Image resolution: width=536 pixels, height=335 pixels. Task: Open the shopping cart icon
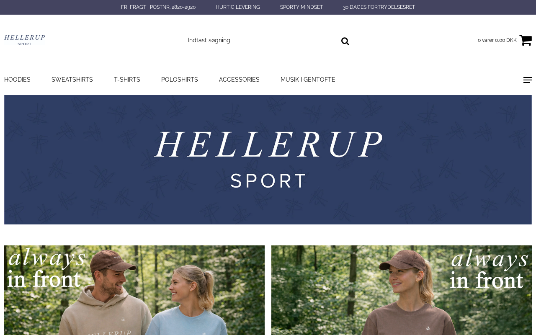[526, 40]
